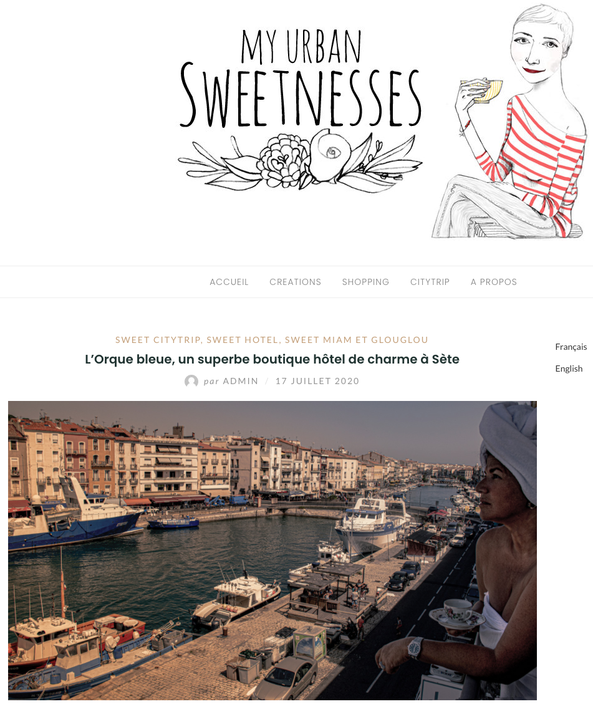The width and height of the screenshot is (593, 704).
Task: Click the ADMIN author link
Action: click(x=241, y=381)
